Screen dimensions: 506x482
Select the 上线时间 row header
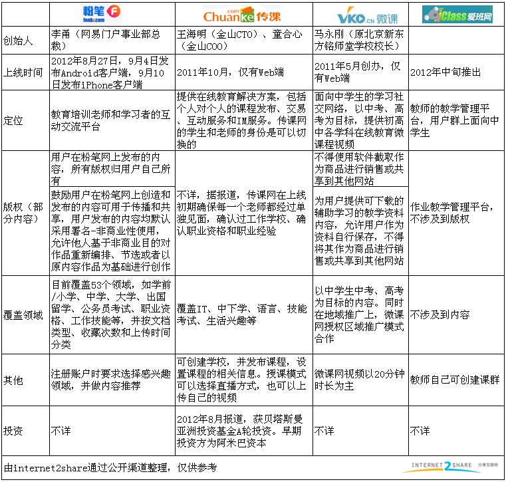(x=25, y=72)
